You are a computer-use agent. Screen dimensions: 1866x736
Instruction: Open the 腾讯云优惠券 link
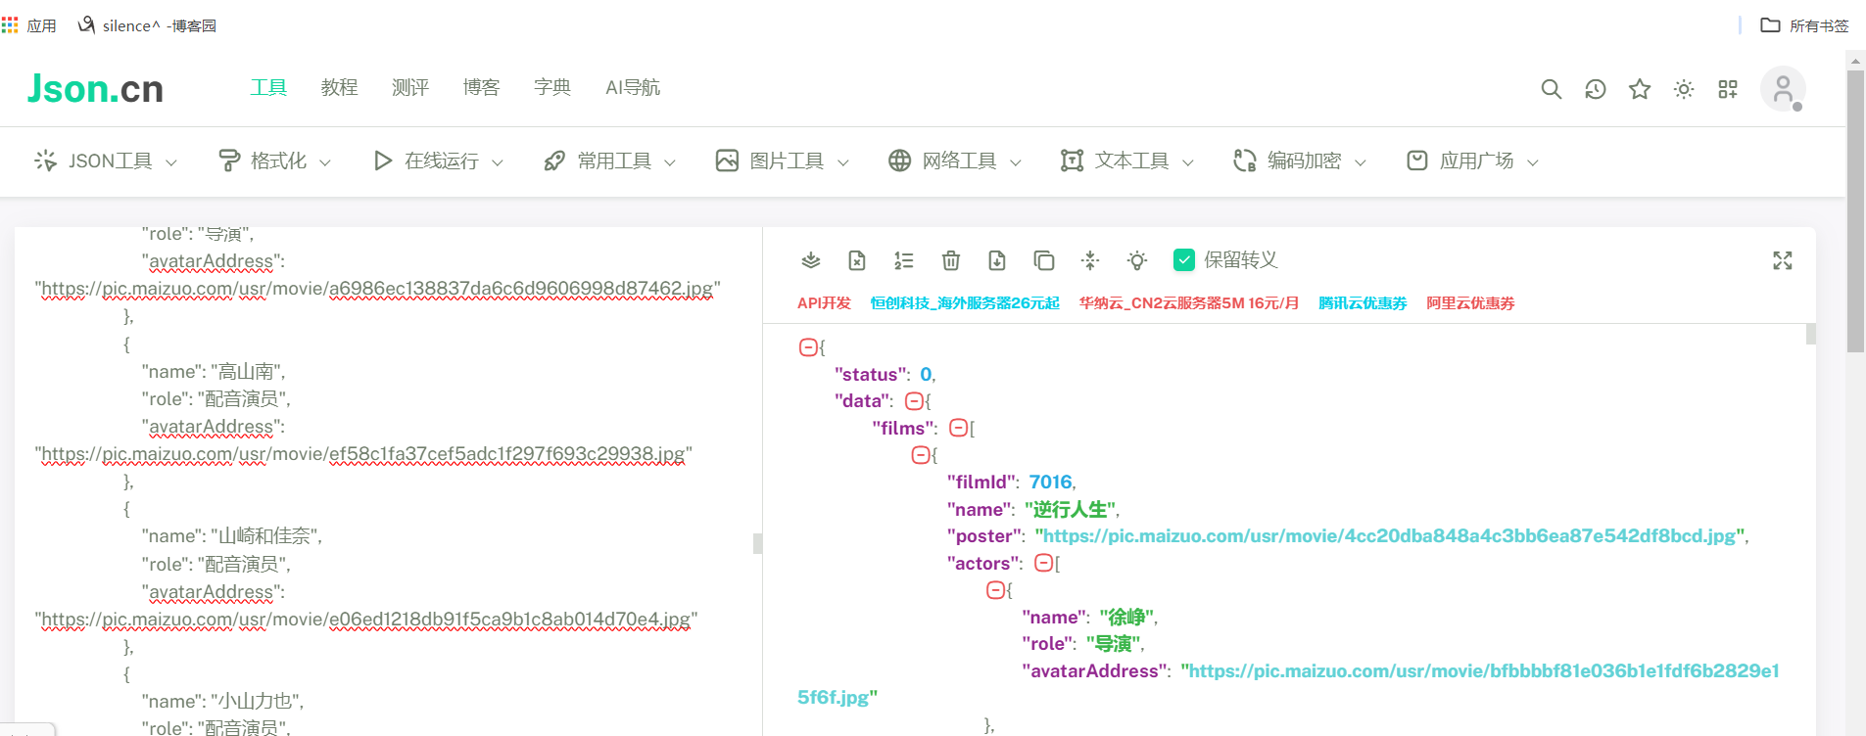[x=1363, y=303]
